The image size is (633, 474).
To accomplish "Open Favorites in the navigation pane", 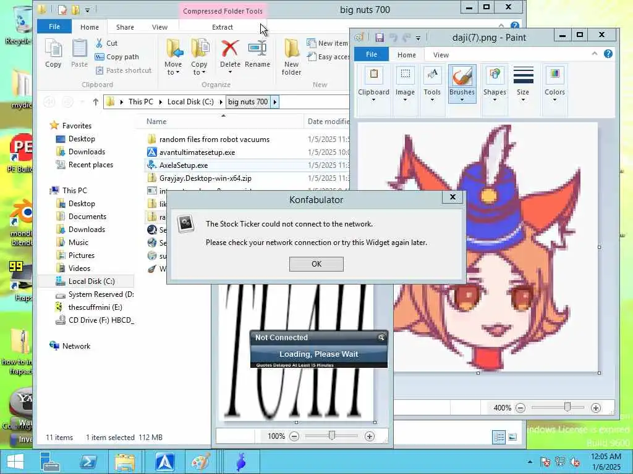I will pyautogui.click(x=77, y=126).
